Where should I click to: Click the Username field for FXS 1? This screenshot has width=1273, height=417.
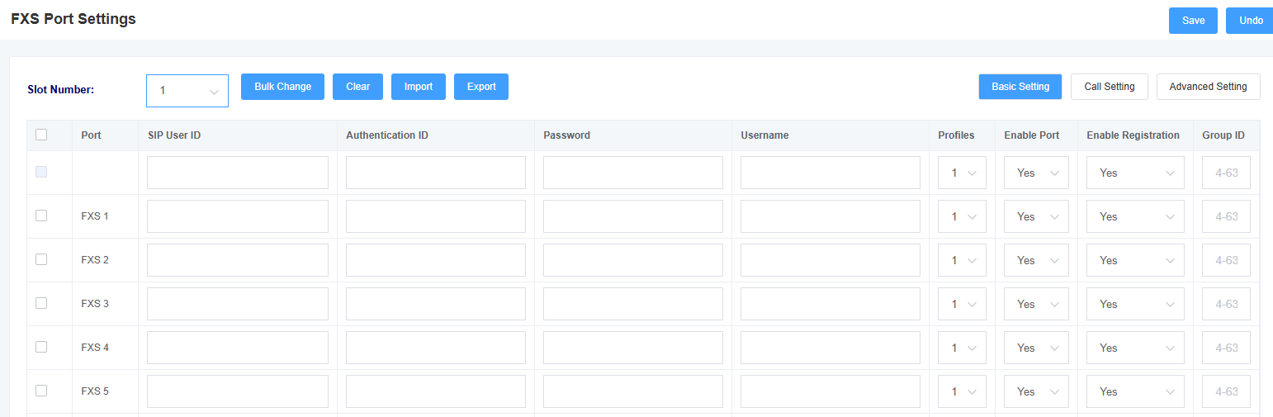pyautogui.click(x=831, y=216)
